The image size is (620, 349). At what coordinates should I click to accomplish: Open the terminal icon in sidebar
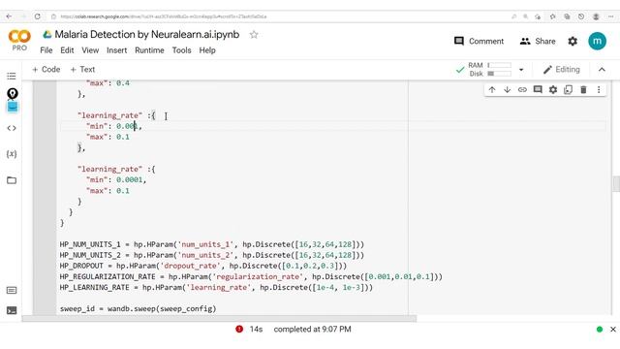[12, 310]
